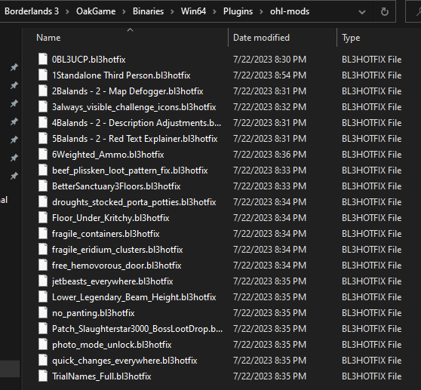Click the file icon for photo_mode_unlock.bl3hotfix
Screen dimensions: 421x390
click(x=43, y=345)
